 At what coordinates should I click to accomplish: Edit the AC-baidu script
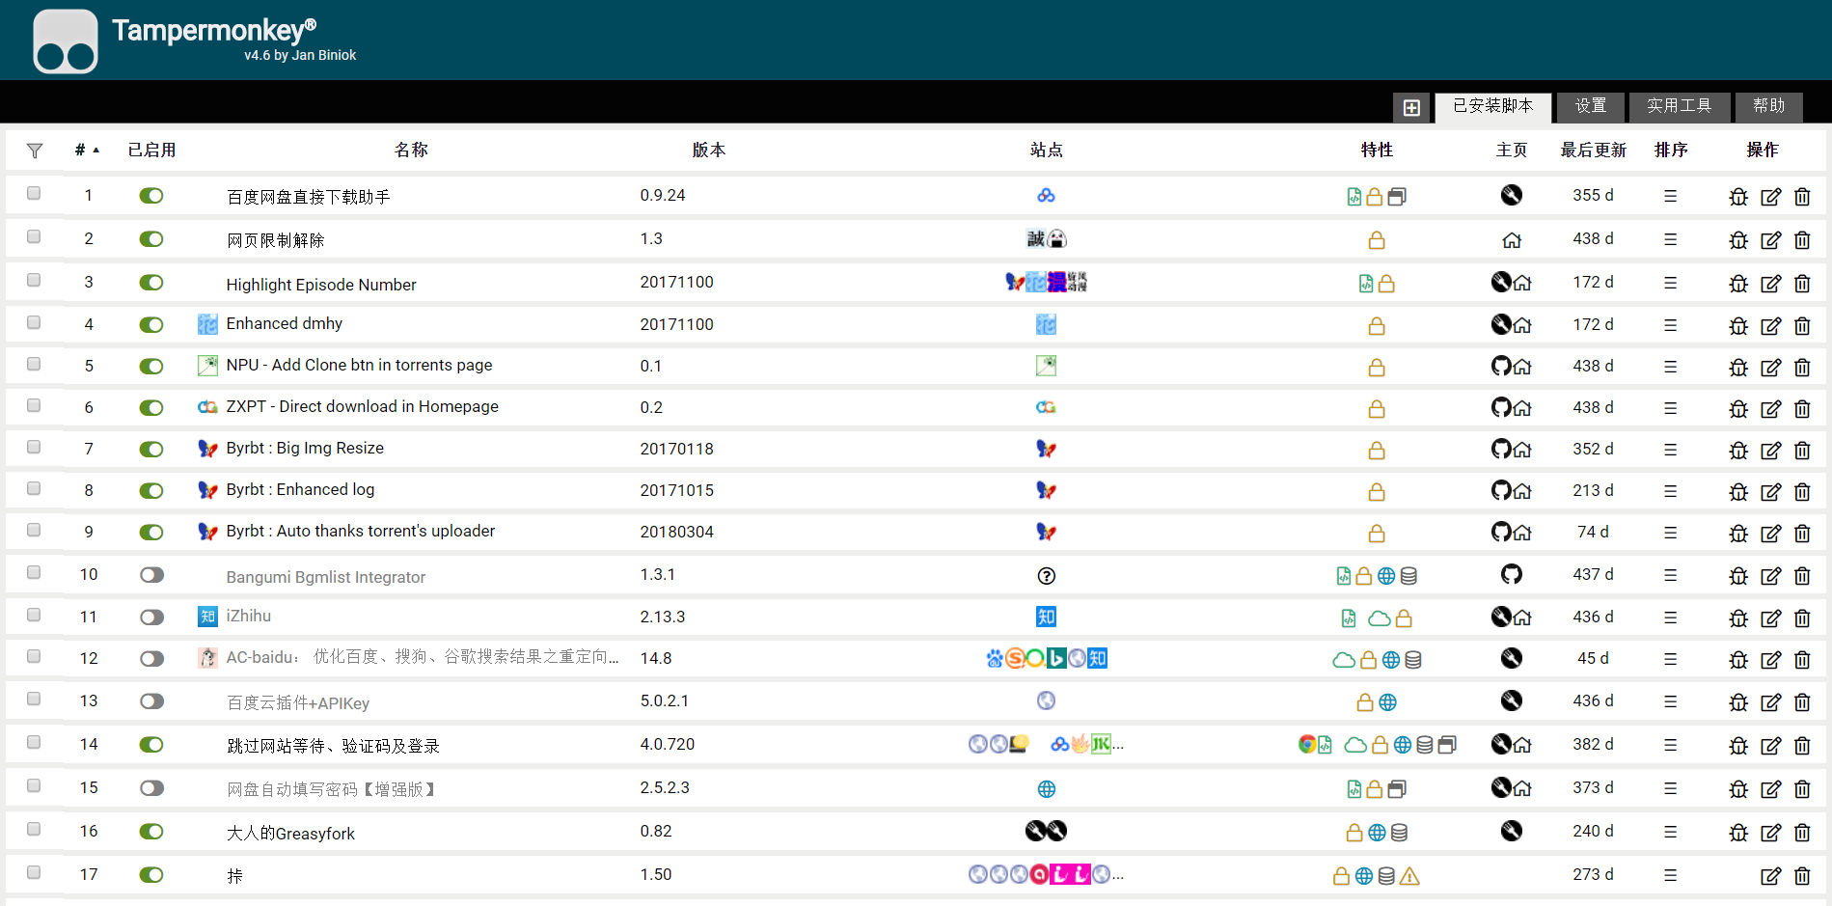click(1771, 660)
